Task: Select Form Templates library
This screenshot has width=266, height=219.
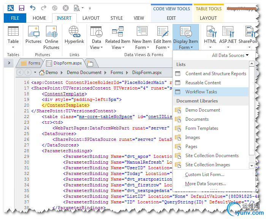Action: coord(211,128)
